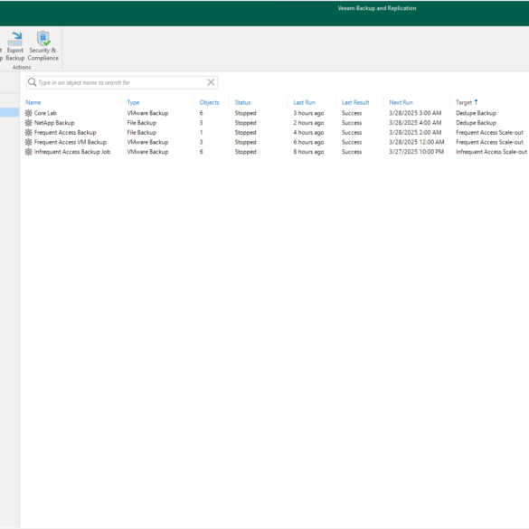529x529 pixels.
Task: Select the Infrequent Access Backup Job name
Action: (72, 152)
